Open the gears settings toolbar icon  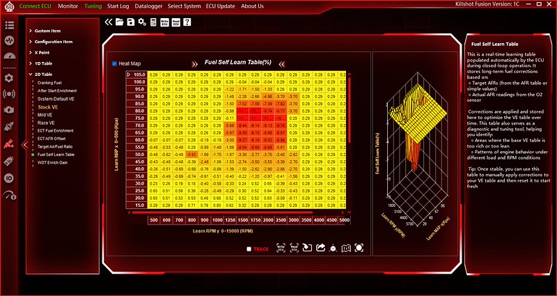(142, 22)
